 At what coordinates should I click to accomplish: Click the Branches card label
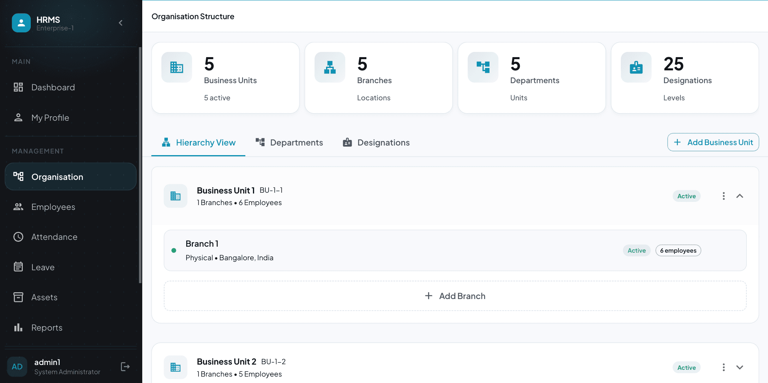coord(374,80)
